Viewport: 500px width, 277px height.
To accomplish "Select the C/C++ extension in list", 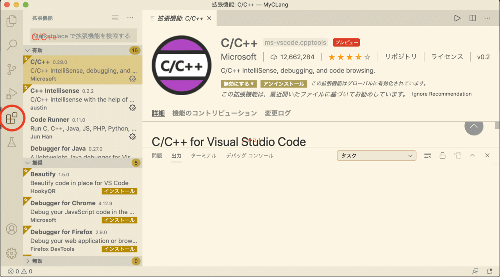I will [82, 70].
